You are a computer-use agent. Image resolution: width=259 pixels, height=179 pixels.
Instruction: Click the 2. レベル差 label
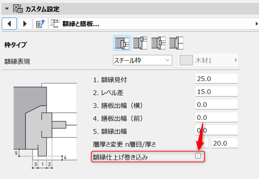(x=108, y=93)
